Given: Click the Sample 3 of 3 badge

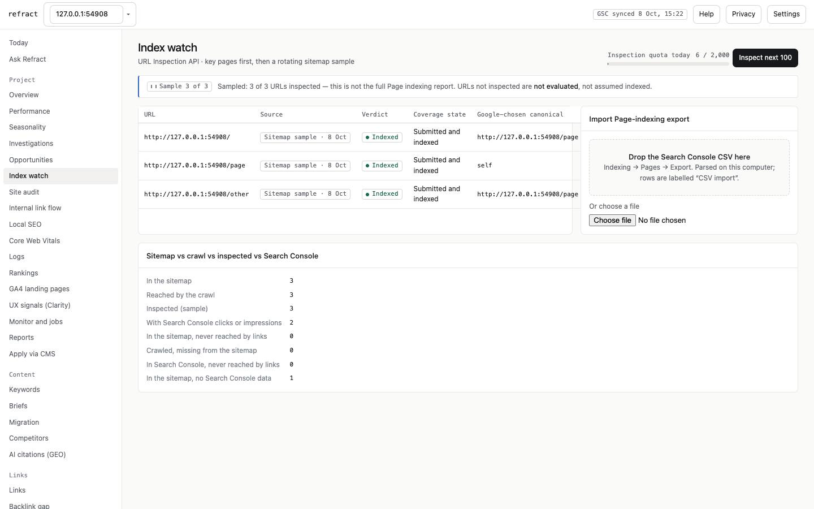Looking at the screenshot, I should click(179, 87).
